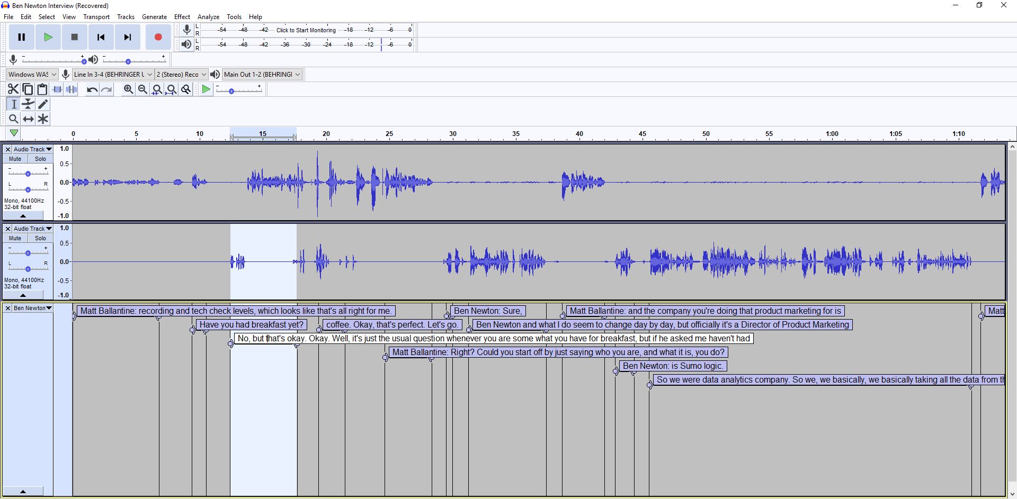Viewport: 1017px width, 499px height.
Task: Choose the Time Shift tool
Action: (28, 119)
